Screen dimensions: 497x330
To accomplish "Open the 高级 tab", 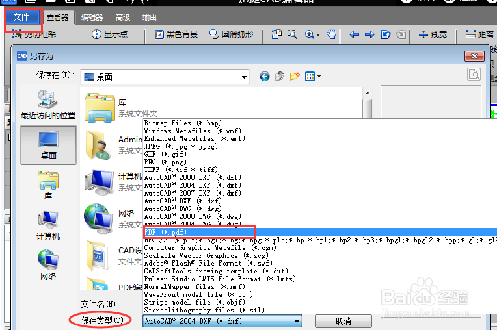I will pos(123,18).
